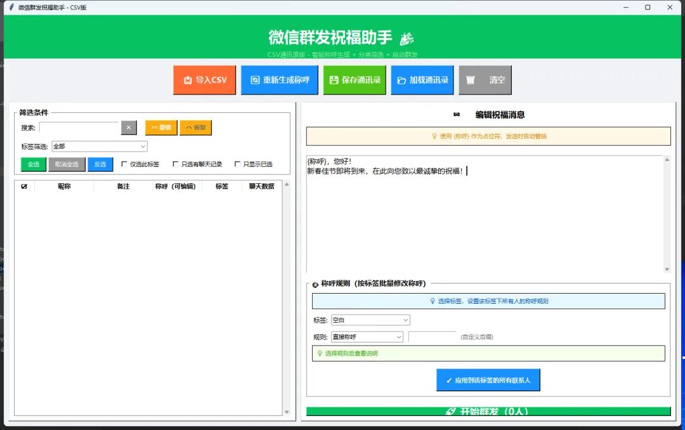This screenshot has height=430, width=685.
Task: Click the search input field
Action: tap(79, 127)
